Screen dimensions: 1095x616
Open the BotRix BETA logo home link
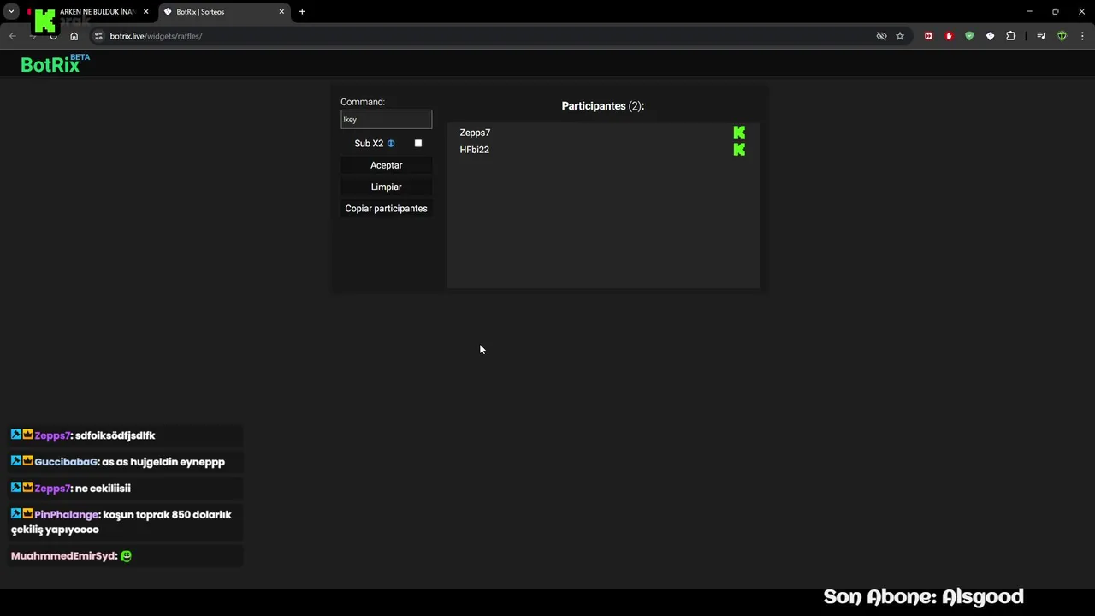pos(55,63)
